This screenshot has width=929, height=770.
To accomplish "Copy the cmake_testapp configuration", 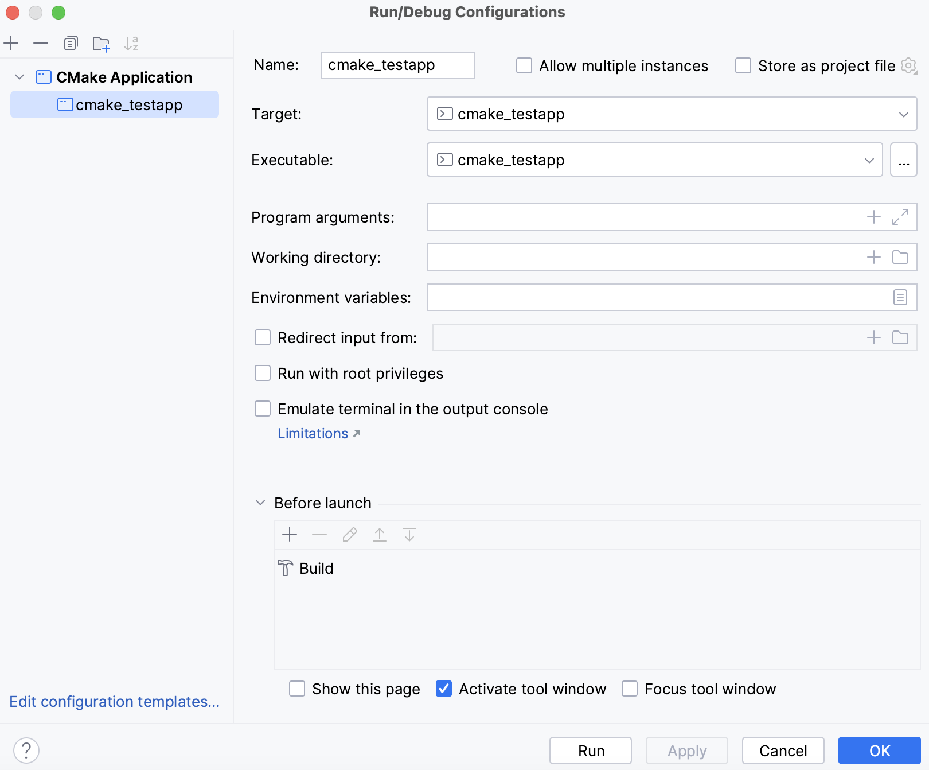I will tap(71, 42).
